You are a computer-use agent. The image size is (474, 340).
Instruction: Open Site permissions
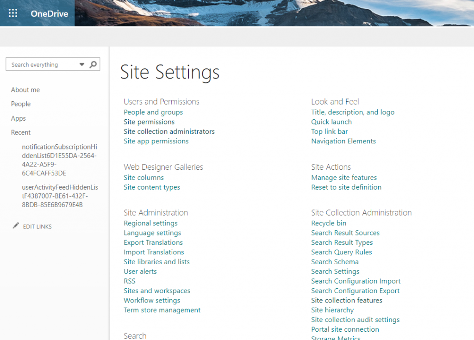[149, 122]
